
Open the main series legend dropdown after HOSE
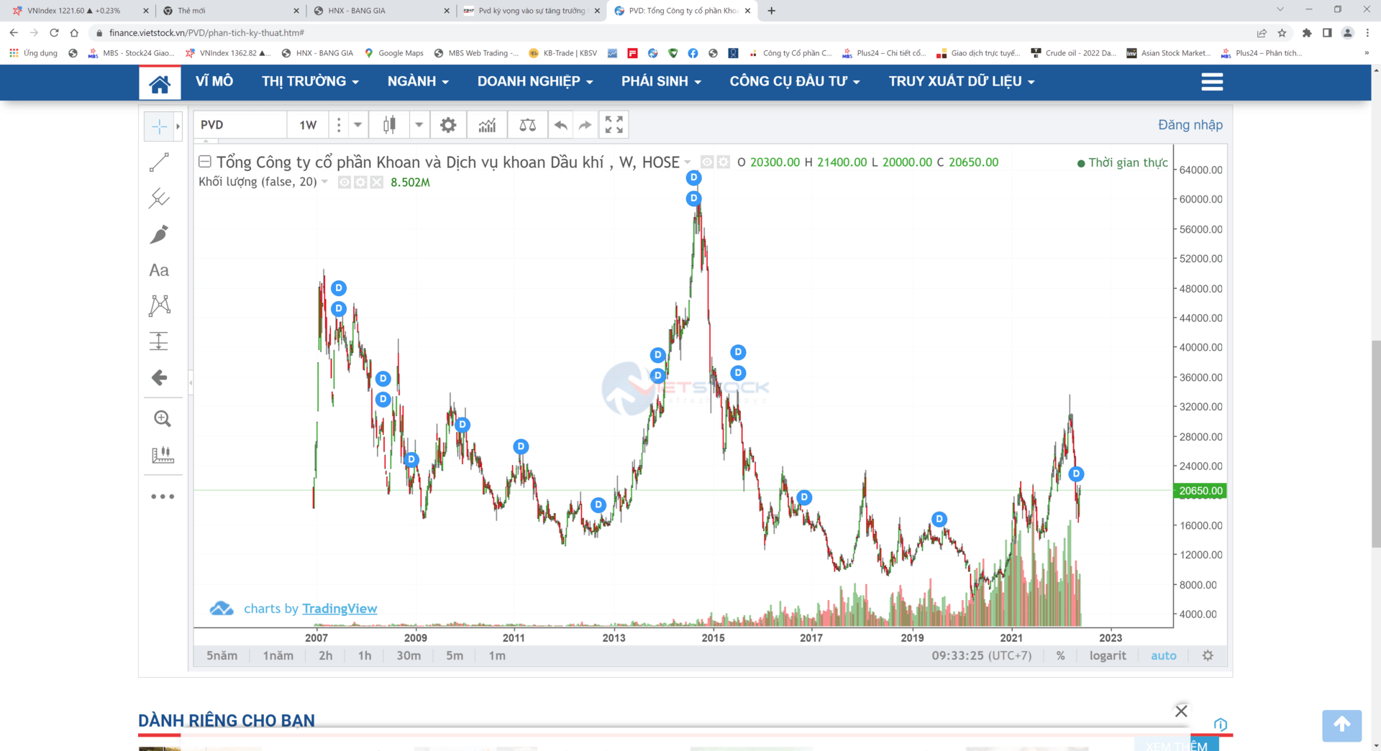click(x=687, y=162)
